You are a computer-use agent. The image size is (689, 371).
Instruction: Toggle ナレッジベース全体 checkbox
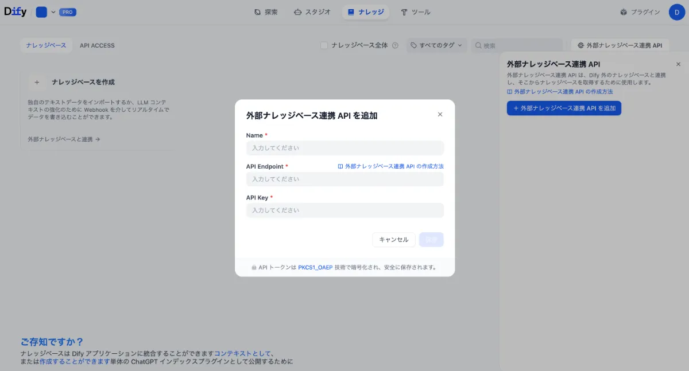point(324,45)
